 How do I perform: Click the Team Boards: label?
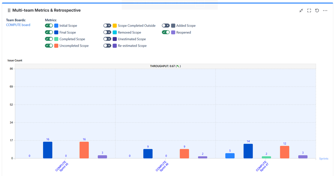[x=16, y=20]
